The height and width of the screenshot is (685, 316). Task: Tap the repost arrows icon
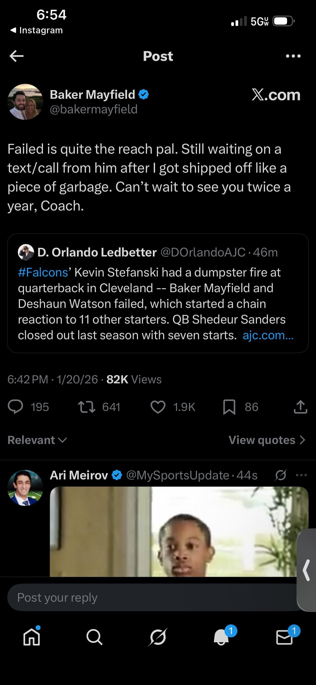click(86, 407)
